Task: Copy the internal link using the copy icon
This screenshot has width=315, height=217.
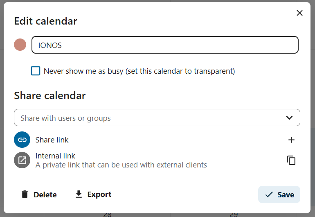Action: (291, 160)
